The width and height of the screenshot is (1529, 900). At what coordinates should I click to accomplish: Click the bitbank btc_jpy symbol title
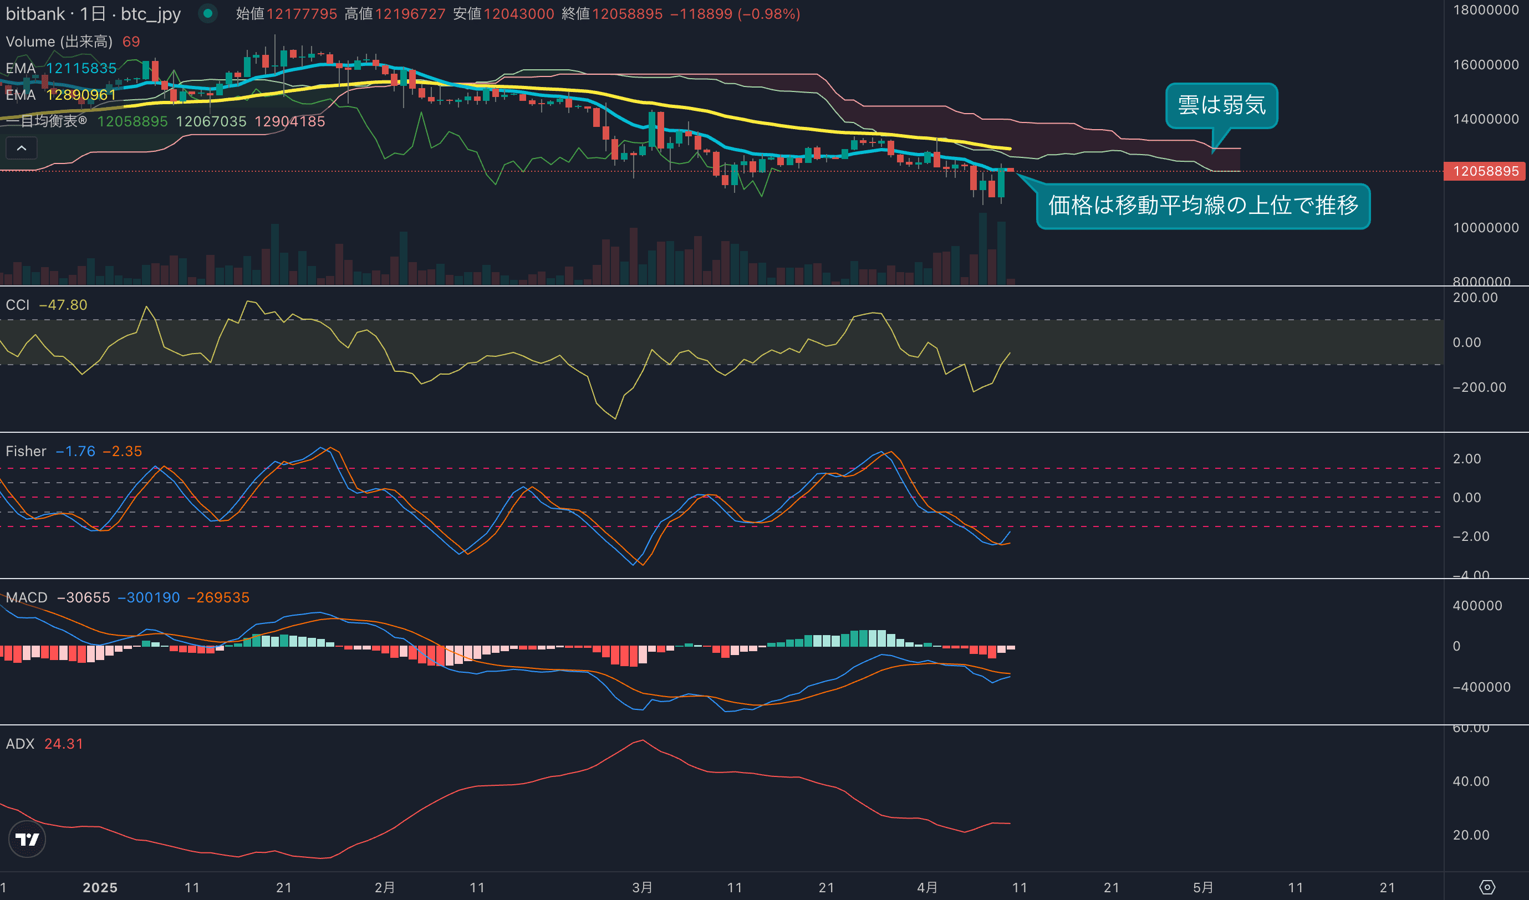click(x=93, y=13)
